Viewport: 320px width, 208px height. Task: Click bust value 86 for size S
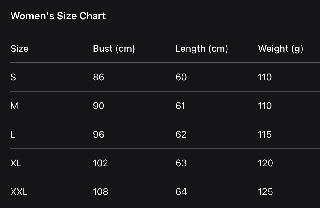click(x=98, y=77)
